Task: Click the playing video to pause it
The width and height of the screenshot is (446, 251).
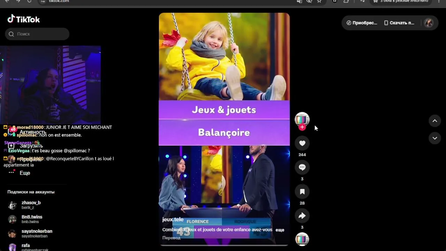Action: pos(224,129)
